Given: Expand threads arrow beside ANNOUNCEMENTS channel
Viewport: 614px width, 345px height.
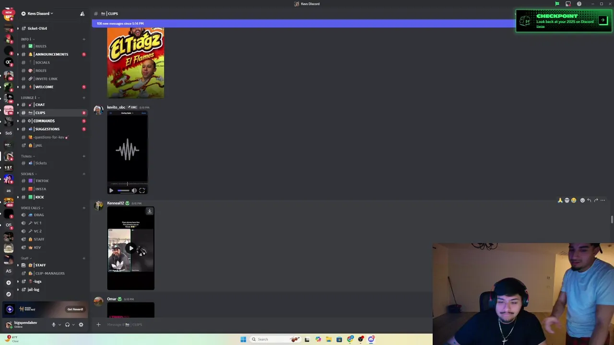Looking at the screenshot, I should 18,54.
